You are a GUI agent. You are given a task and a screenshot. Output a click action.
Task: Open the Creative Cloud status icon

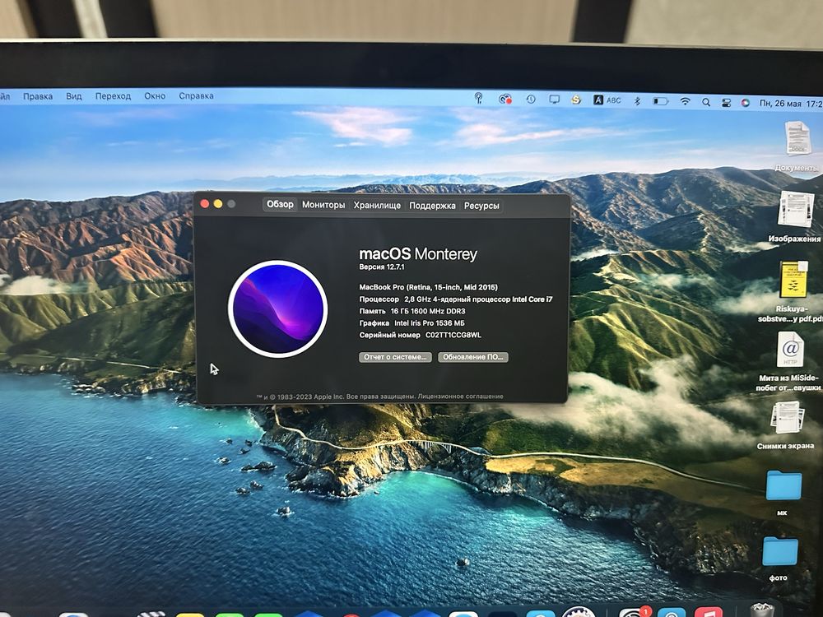pyautogui.click(x=505, y=99)
